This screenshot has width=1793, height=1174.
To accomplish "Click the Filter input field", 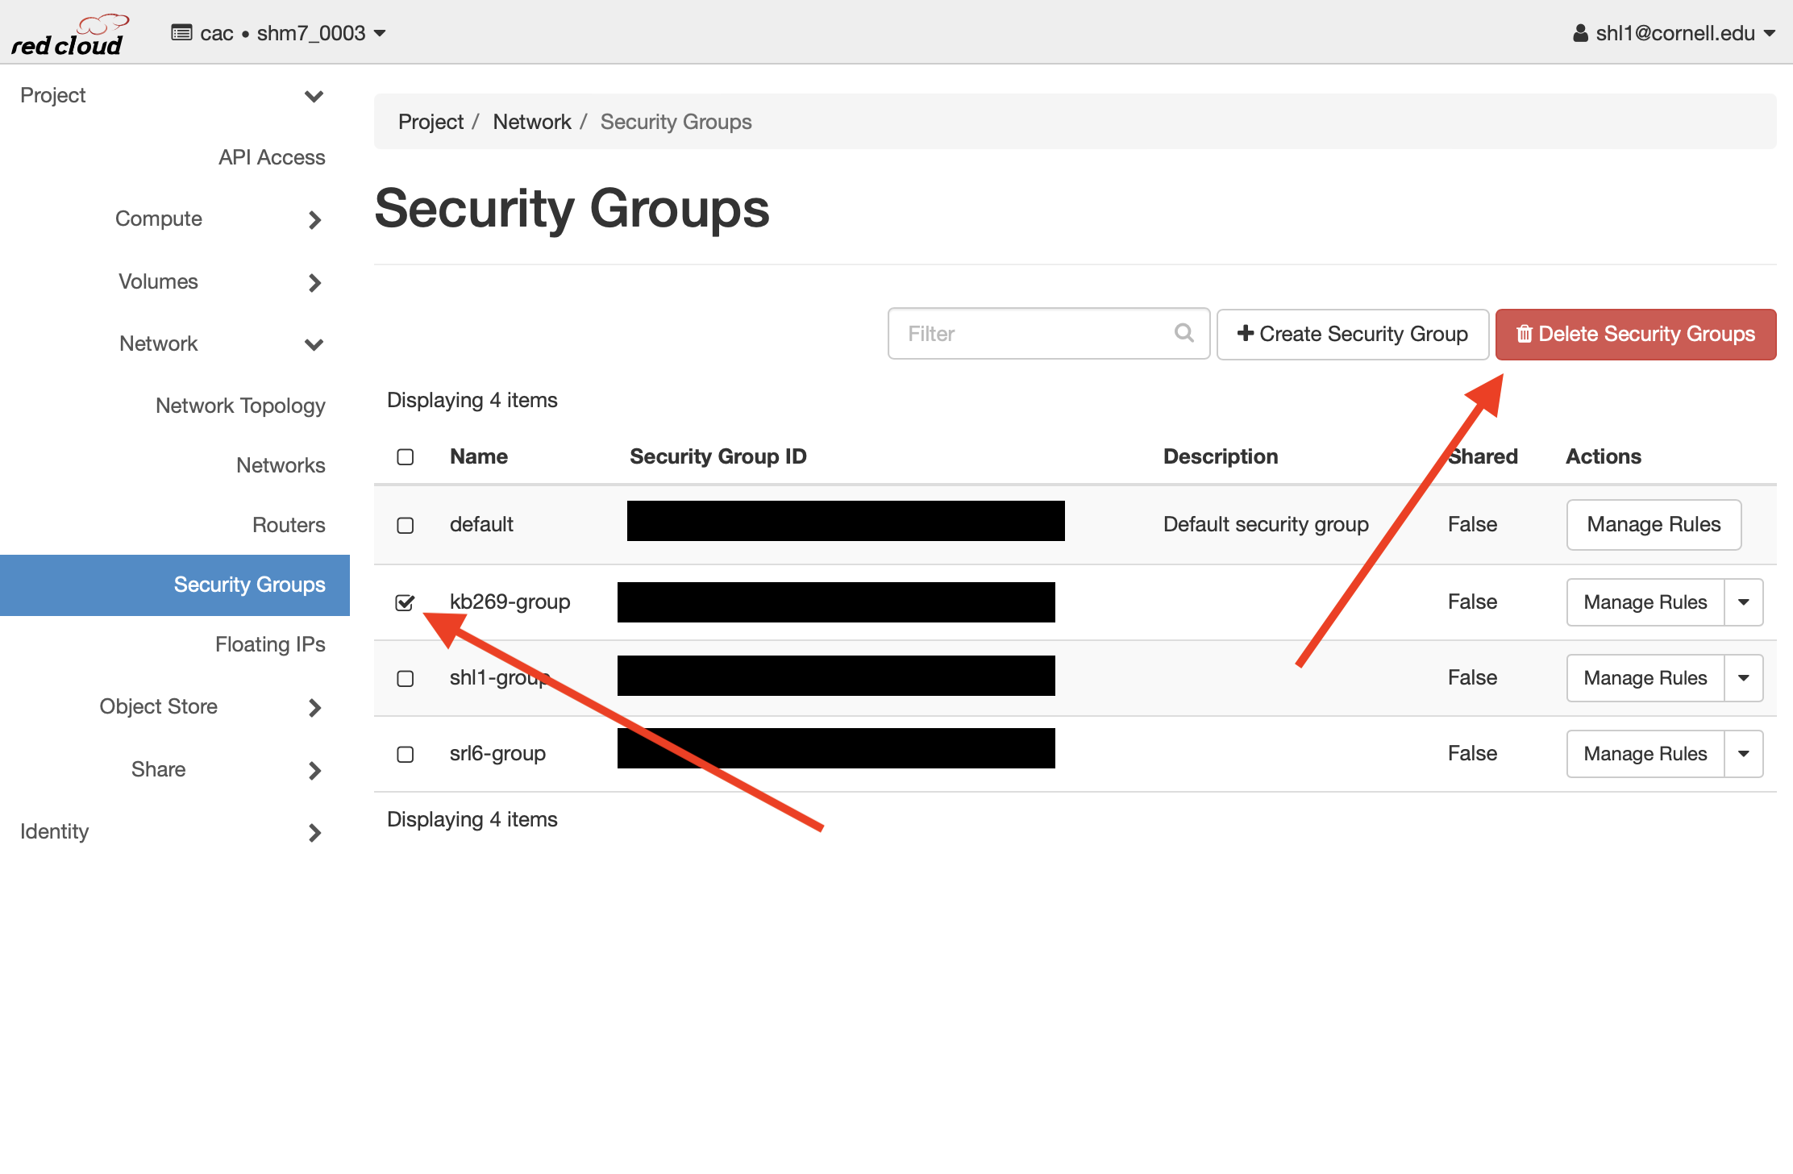I will click(1048, 334).
